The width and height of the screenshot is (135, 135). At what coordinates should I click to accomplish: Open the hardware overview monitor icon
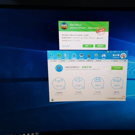pyautogui.click(x=51, y=56)
